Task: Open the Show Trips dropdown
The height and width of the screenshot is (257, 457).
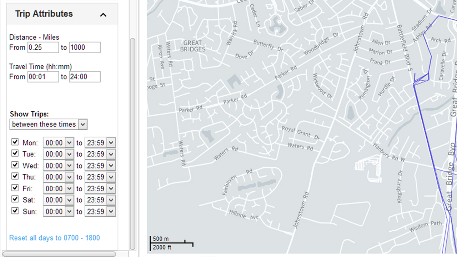Action: click(x=48, y=124)
